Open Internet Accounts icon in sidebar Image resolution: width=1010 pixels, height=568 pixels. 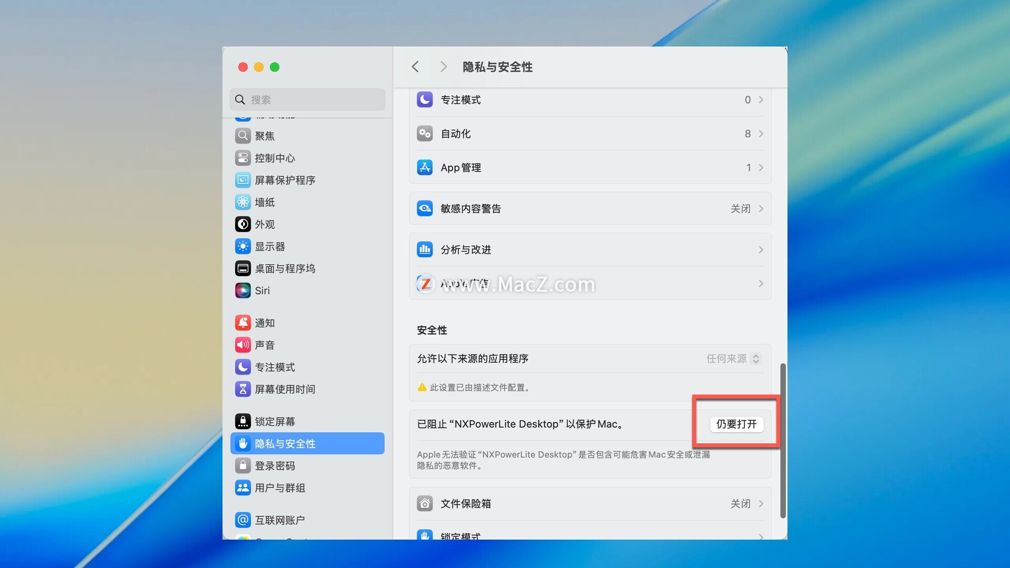click(x=243, y=520)
